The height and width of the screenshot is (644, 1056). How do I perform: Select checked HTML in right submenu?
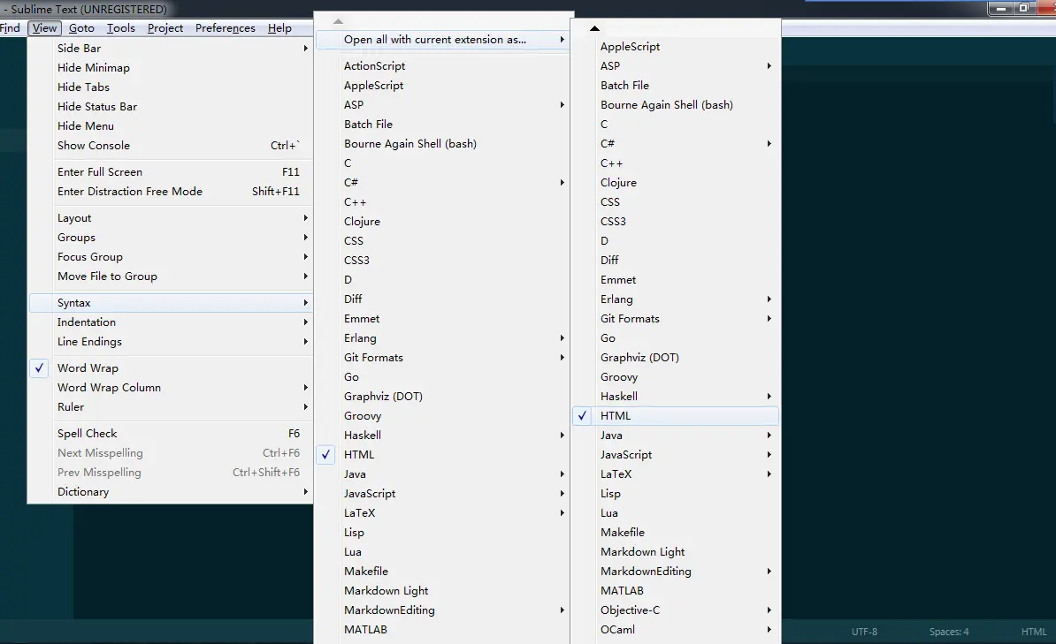(676, 416)
